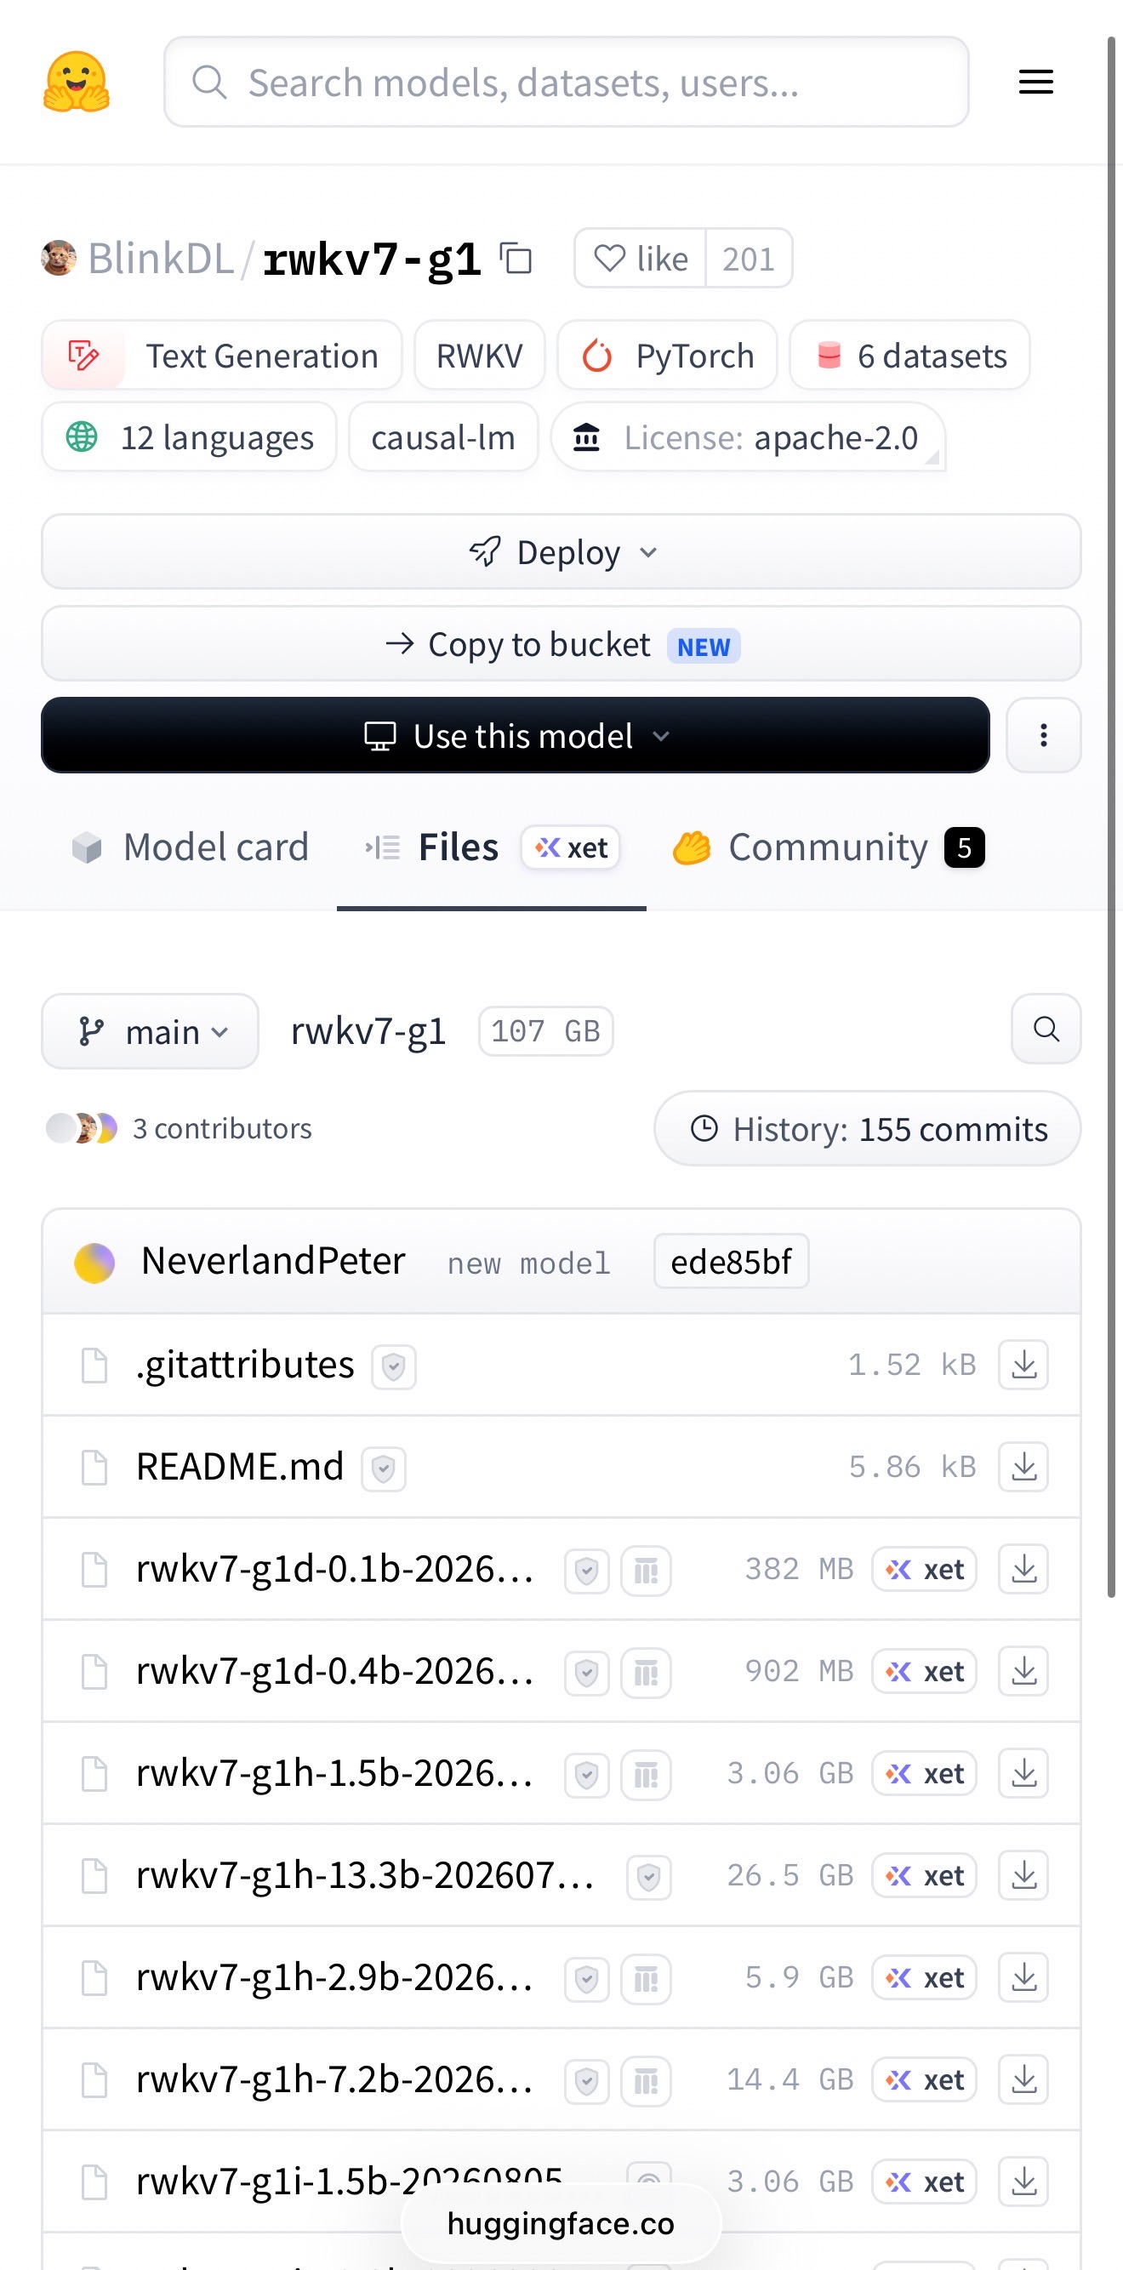Expand the Use this model menu

tap(515, 735)
